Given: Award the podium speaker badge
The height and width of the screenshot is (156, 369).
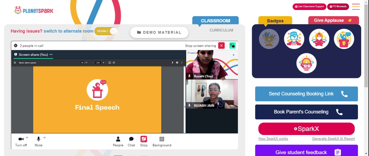Looking at the screenshot, I should pyautogui.click(x=344, y=39).
